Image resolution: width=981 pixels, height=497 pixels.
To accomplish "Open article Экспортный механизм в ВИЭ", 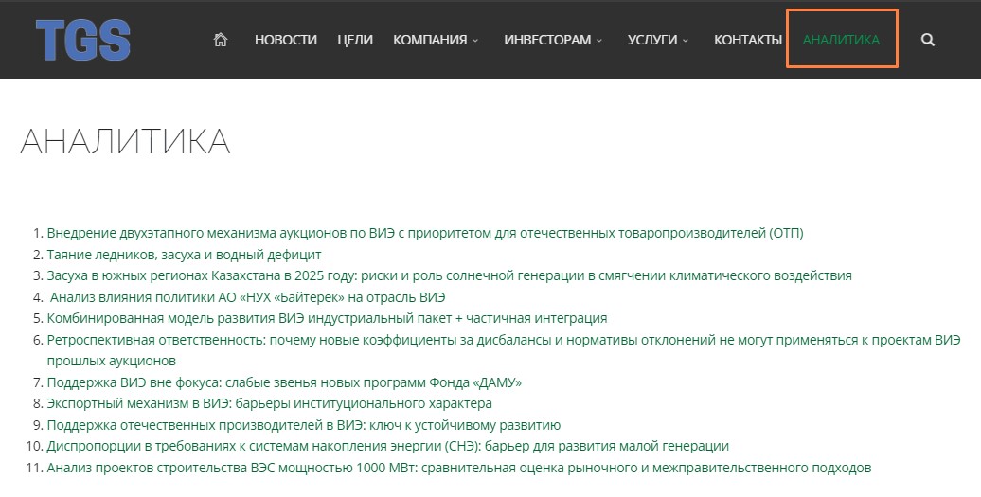I will (269, 403).
